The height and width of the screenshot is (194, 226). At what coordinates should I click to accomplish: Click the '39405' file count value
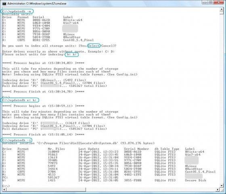[52, 160]
